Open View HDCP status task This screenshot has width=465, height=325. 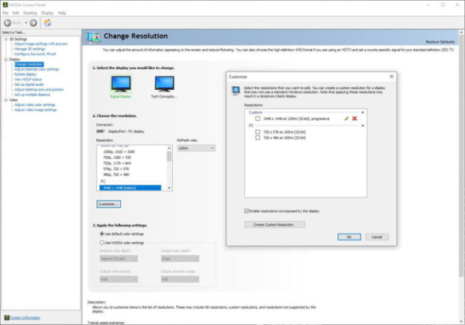(28, 79)
